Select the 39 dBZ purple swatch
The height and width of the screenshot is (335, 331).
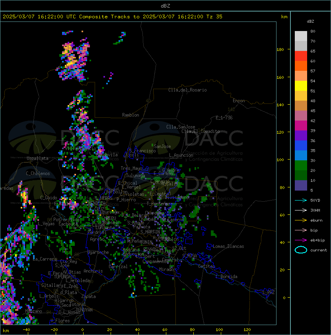click(301, 135)
